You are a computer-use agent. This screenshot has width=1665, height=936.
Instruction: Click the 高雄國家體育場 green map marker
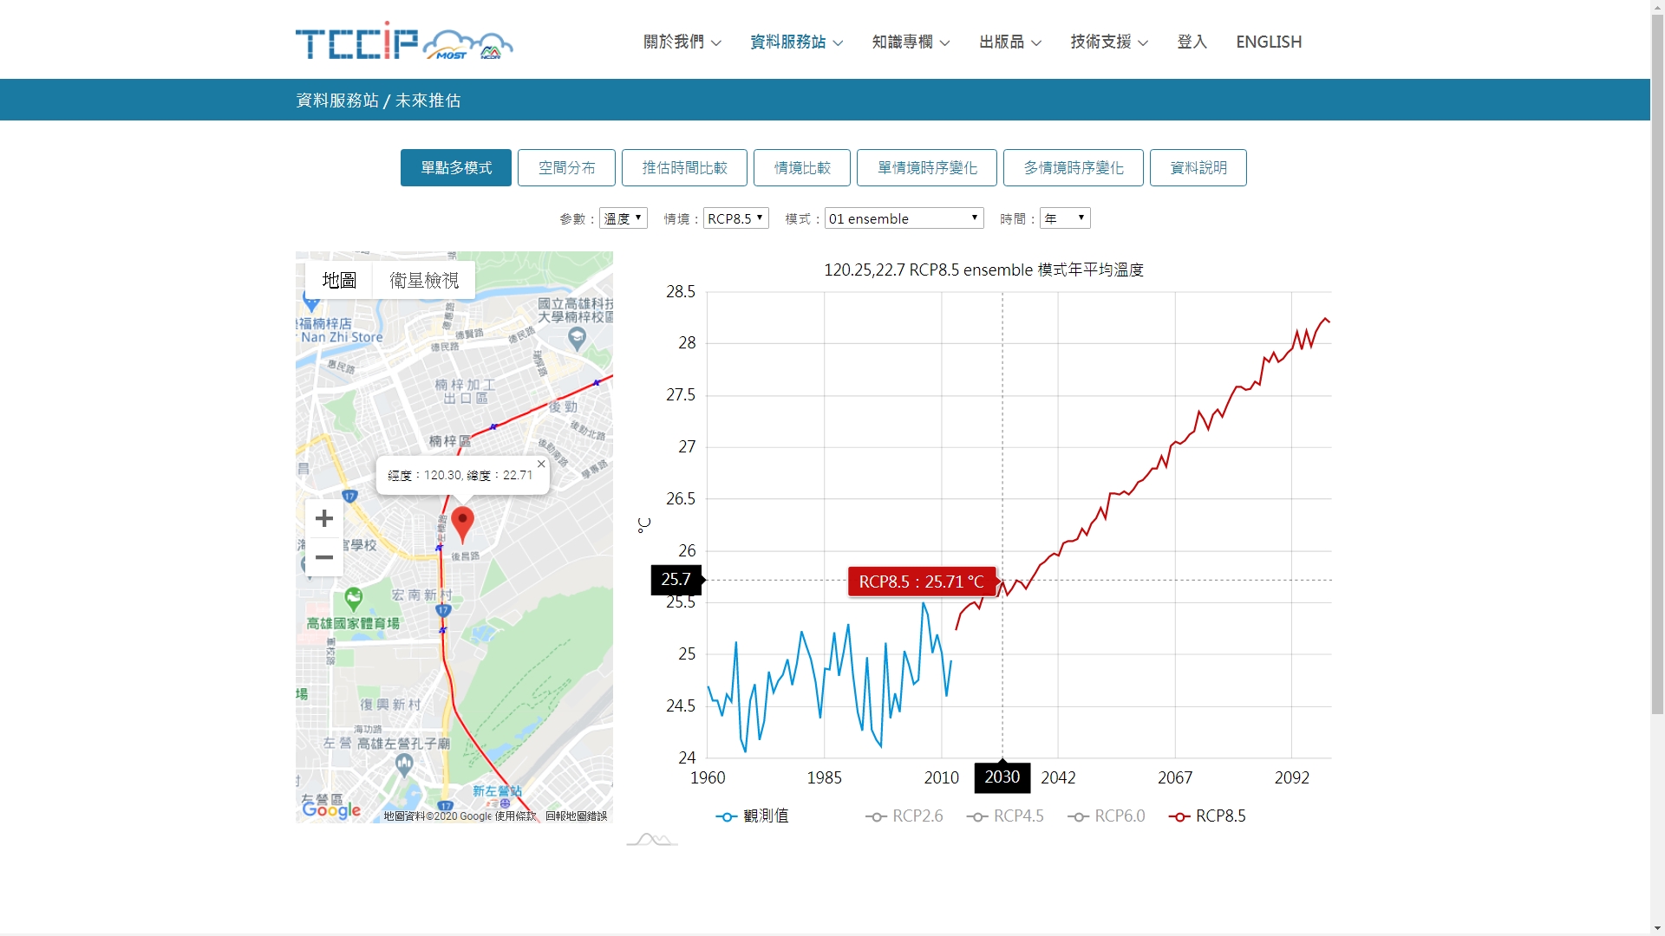point(353,597)
